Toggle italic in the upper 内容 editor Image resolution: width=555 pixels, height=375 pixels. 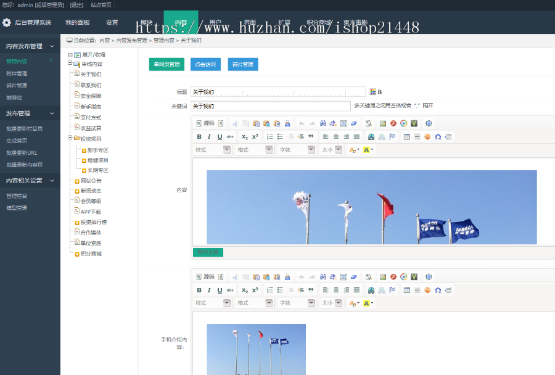(x=210, y=136)
